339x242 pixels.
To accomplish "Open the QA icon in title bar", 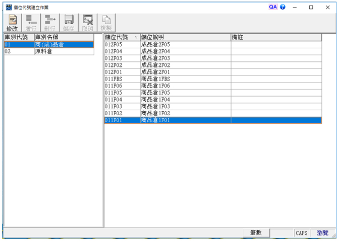I will [x=273, y=7].
